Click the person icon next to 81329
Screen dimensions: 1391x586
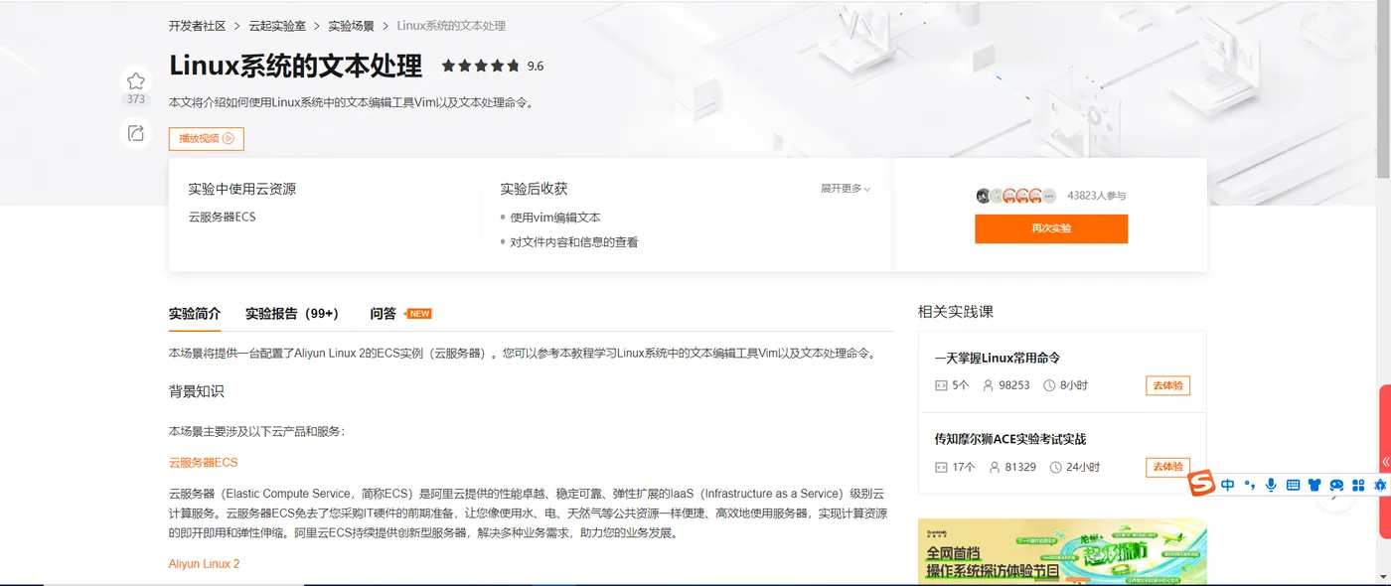pyautogui.click(x=995, y=467)
